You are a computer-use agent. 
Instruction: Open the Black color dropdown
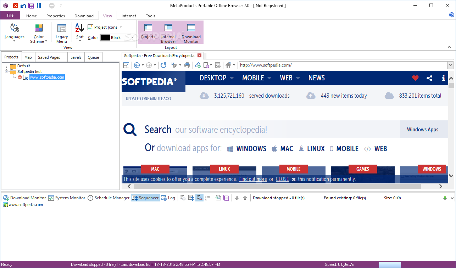117,38
